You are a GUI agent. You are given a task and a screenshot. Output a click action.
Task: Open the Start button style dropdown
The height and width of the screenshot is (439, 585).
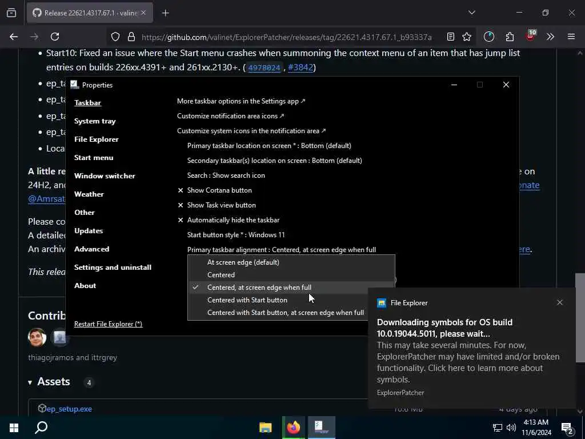point(236,235)
